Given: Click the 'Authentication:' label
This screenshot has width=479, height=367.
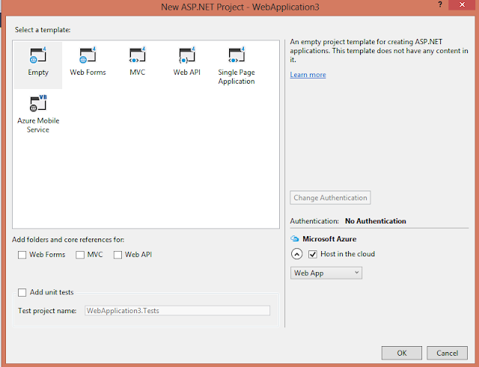Looking at the screenshot, I should coord(314,220).
